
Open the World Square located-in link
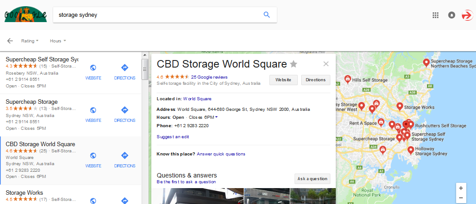click(197, 99)
